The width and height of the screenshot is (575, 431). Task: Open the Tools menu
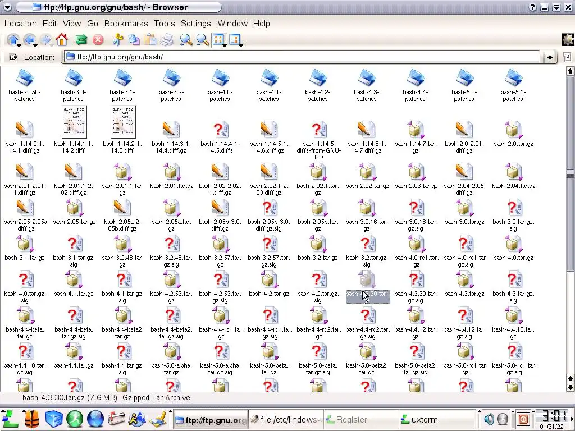pos(164,24)
